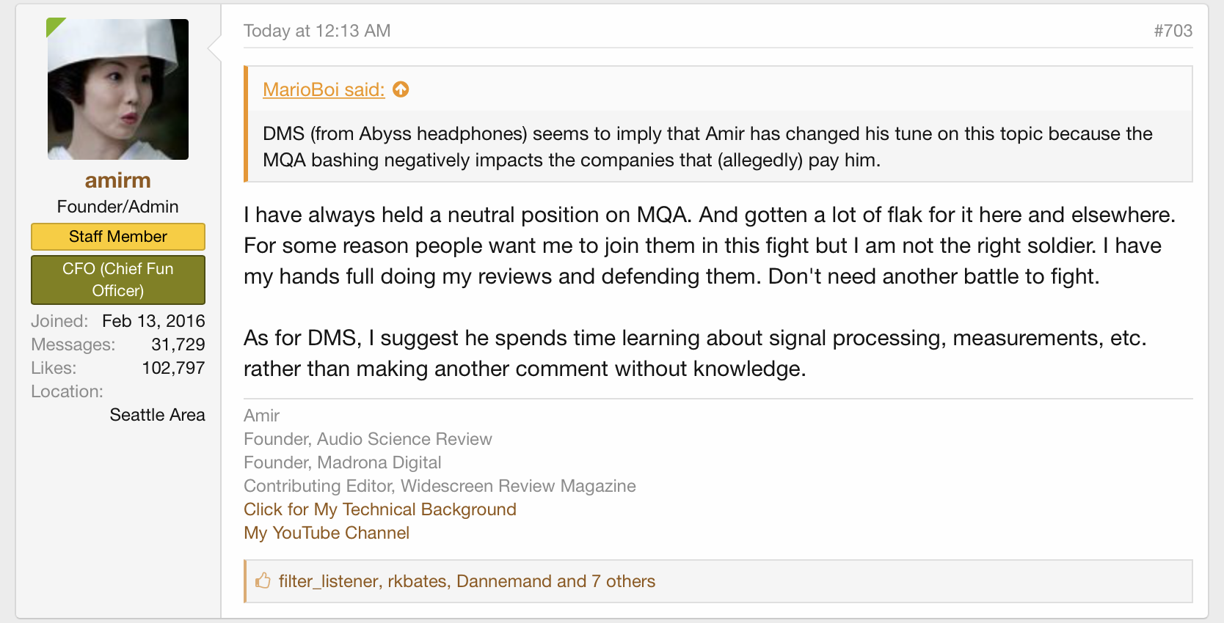
Task: Click the CFO (Chief Fun Officer) badge
Action: pos(118,279)
